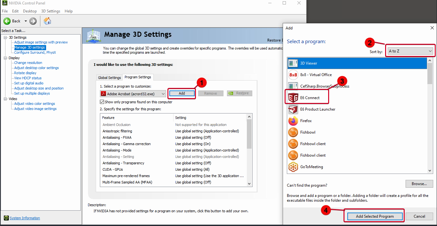This screenshot has height=226, width=437.
Task: Open Adjust desktop color settings
Action: [36, 68]
